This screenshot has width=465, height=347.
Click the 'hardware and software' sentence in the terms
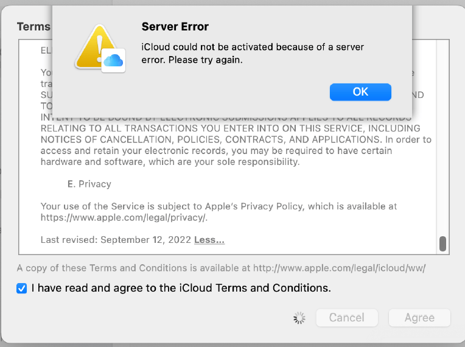point(169,162)
